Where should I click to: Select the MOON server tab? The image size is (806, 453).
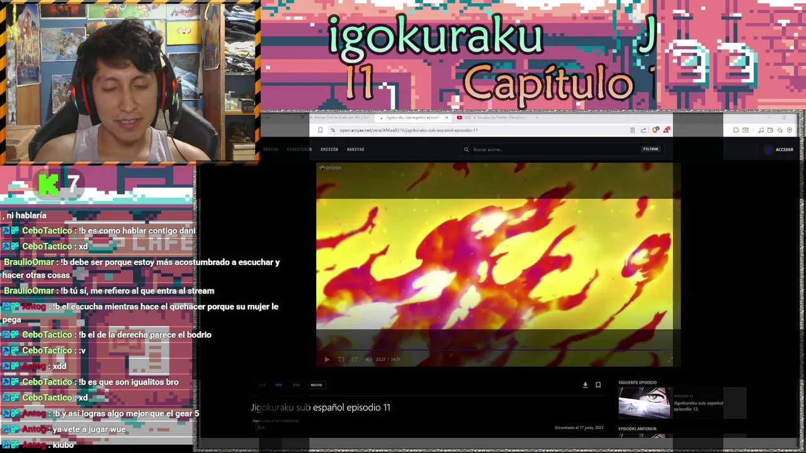tap(316, 385)
